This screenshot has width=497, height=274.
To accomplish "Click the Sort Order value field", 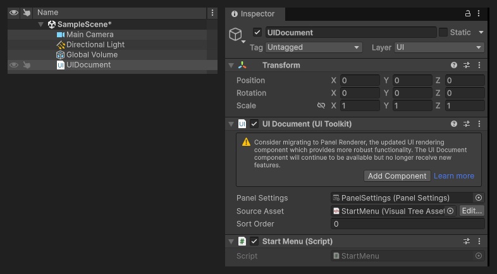I will pos(408,224).
